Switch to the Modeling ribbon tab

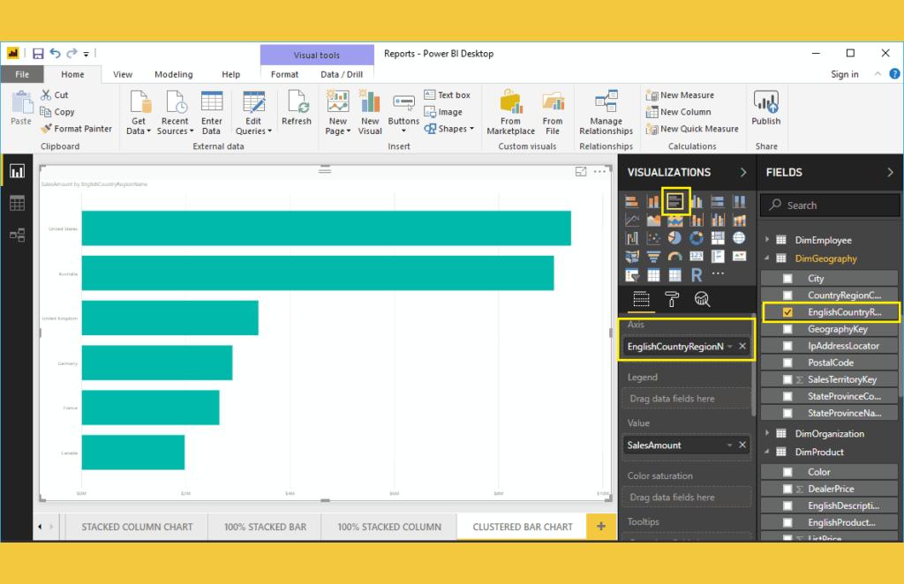173,74
